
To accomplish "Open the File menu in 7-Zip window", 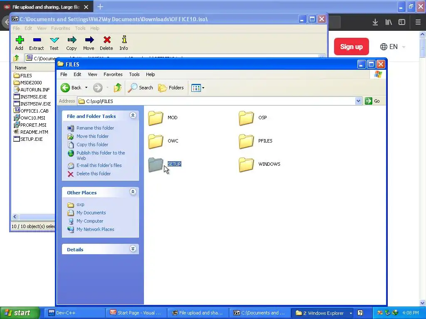I will pyautogui.click(x=16, y=28).
